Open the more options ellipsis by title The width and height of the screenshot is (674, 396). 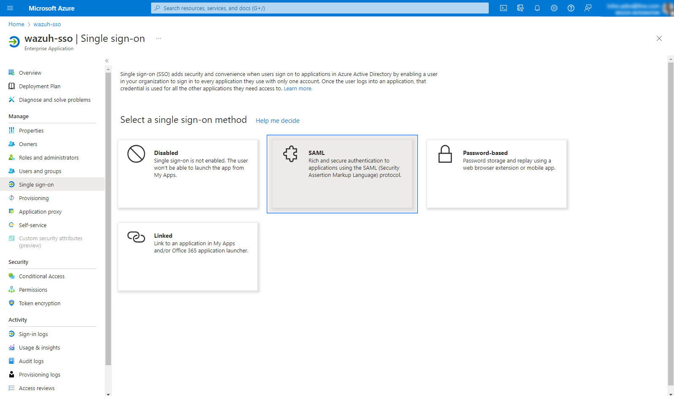tap(159, 38)
